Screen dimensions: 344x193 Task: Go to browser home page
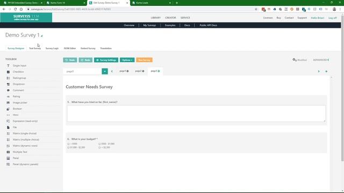(21, 9)
